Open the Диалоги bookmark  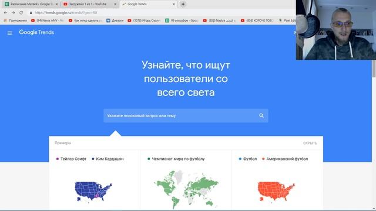coord(115,21)
